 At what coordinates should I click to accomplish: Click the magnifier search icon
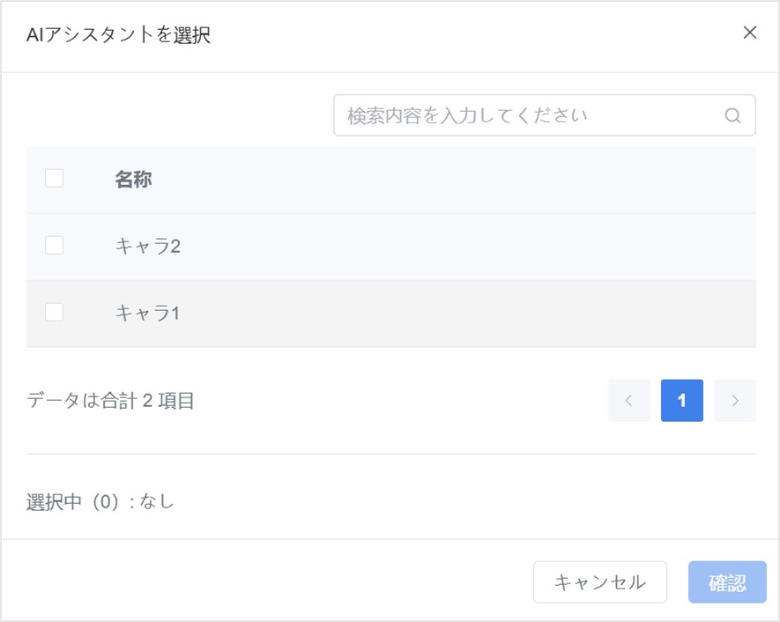click(x=732, y=115)
